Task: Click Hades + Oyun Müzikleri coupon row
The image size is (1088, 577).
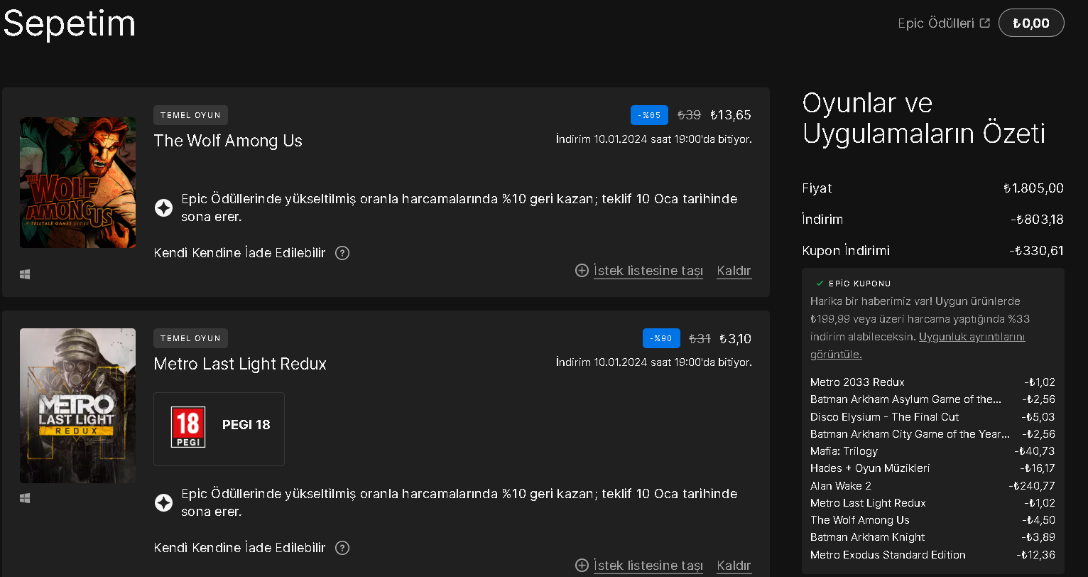Action: click(x=932, y=468)
